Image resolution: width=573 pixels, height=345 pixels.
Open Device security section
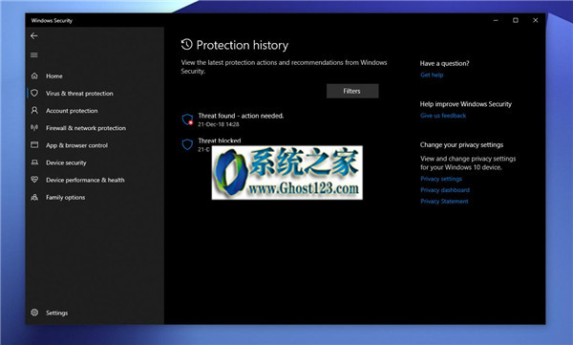tap(66, 162)
